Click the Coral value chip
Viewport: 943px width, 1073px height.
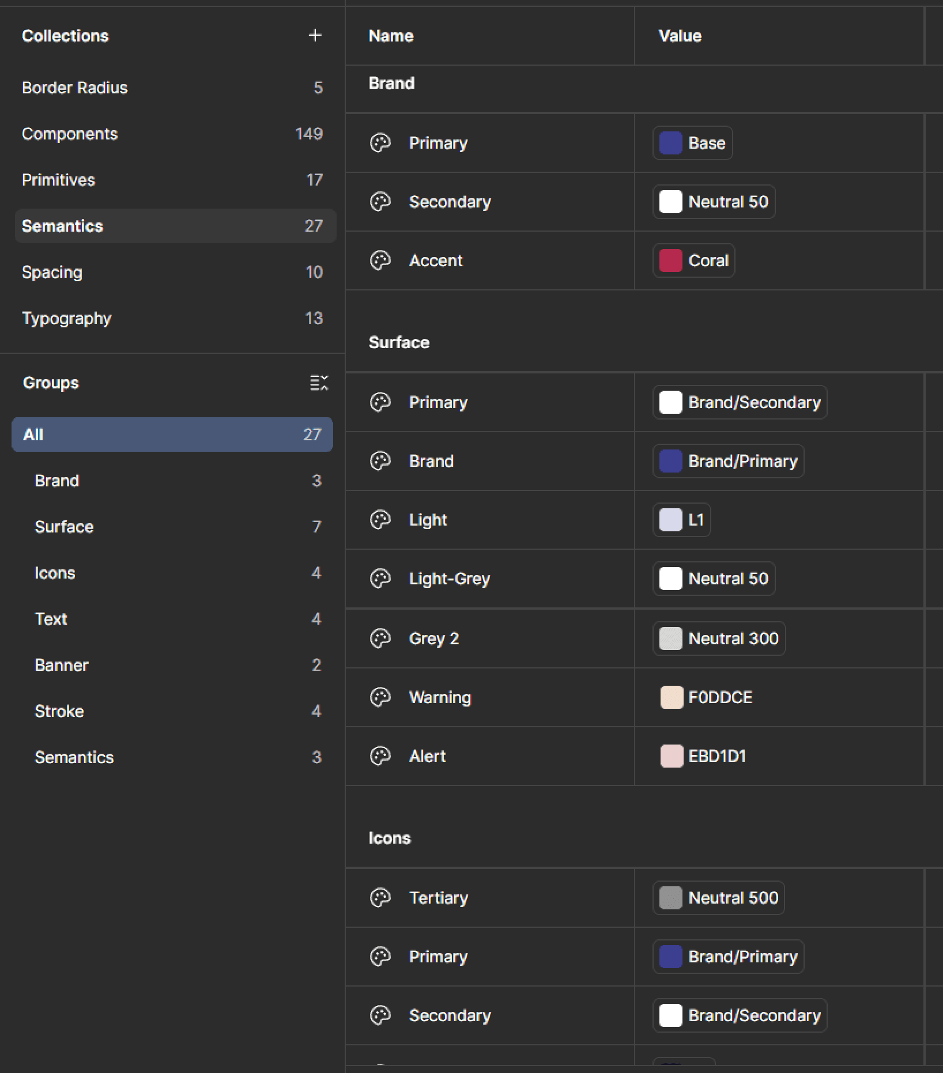click(694, 260)
